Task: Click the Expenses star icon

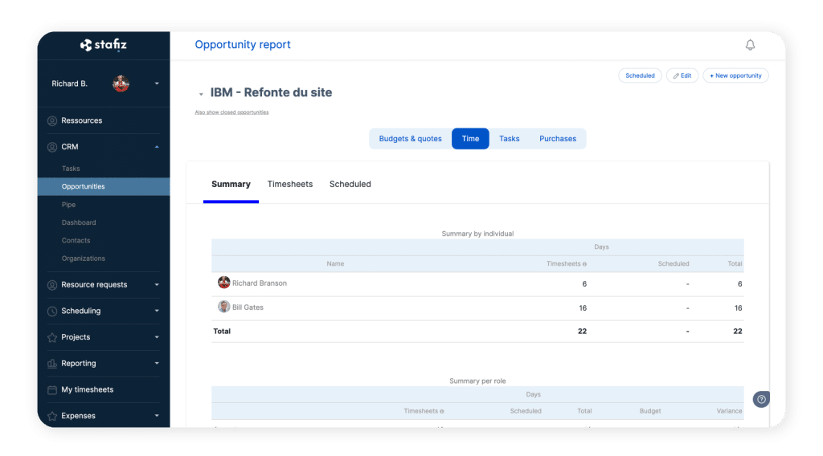Action: pos(52,416)
